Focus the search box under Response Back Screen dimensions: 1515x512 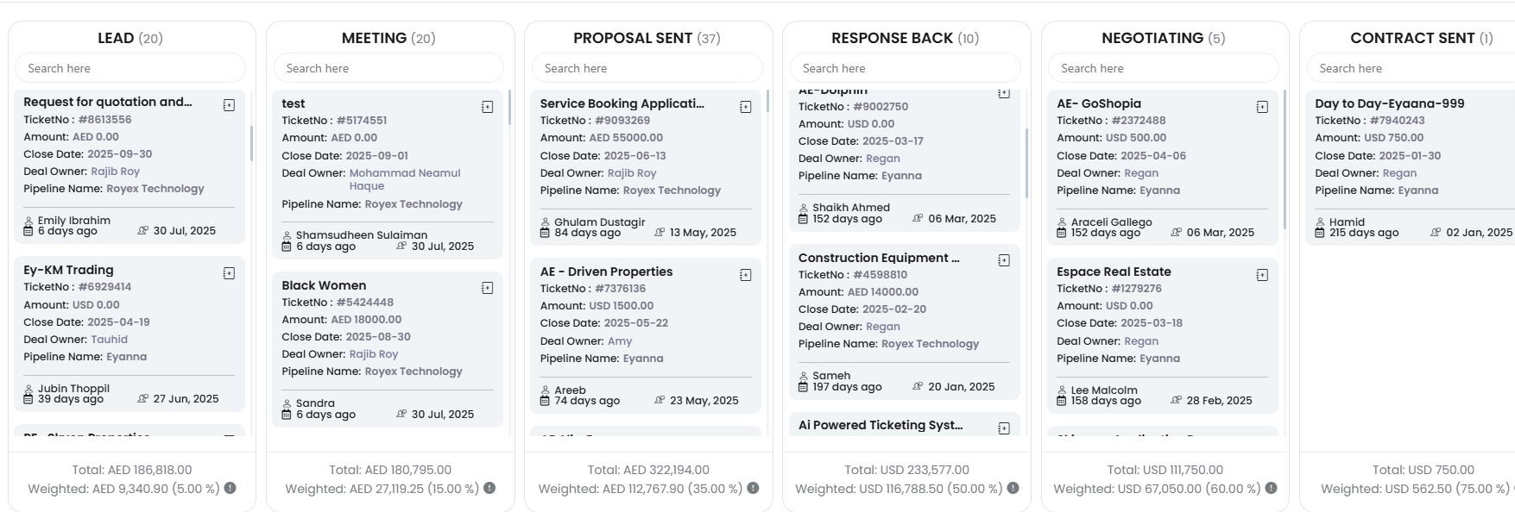coord(906,68)
